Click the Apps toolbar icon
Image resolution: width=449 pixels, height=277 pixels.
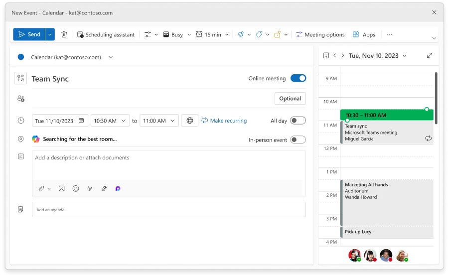pos(364,35)
